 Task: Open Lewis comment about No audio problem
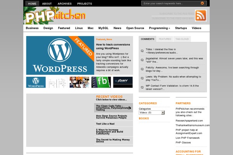pos(173,78)
